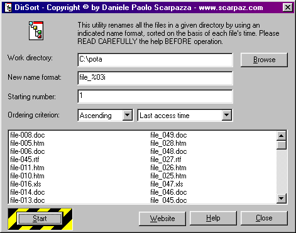Image resolution: width=296 pixels, height=233 pixels.
Task: Select file-010.htm in the list
Action: tap(27, 176)
